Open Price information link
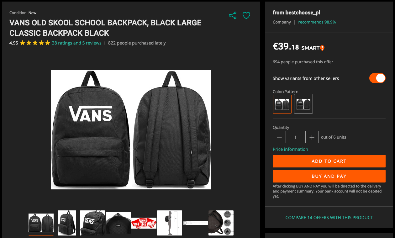 (x=290, y=149)
